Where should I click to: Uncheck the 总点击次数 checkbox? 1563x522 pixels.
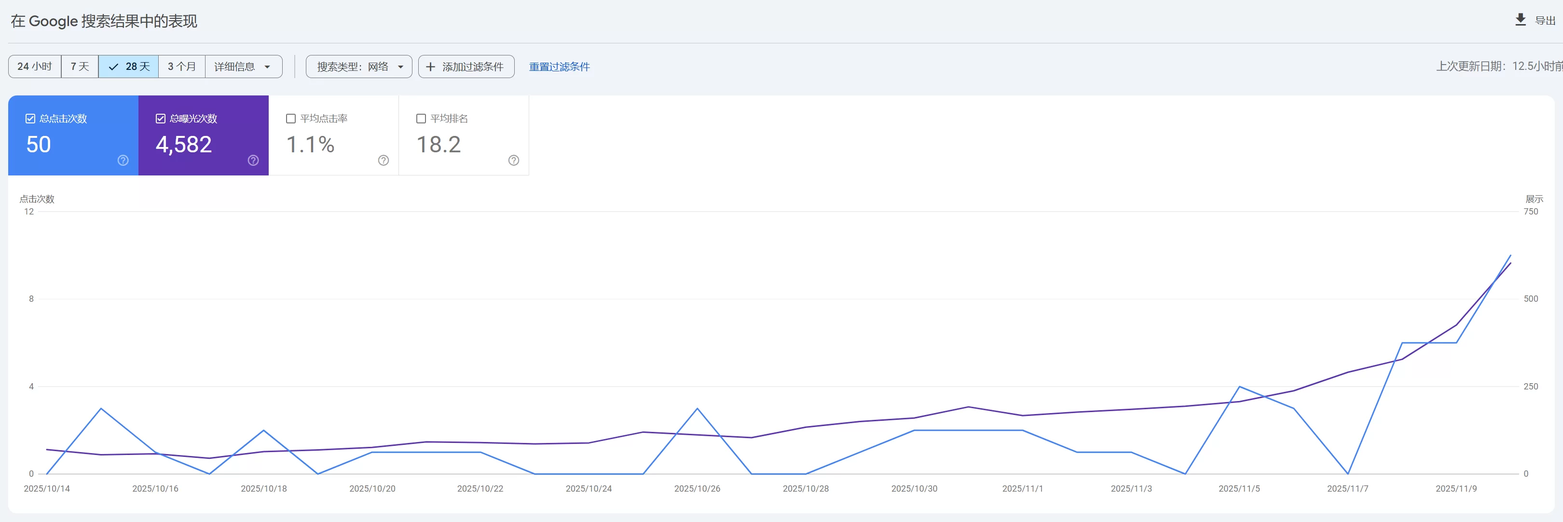click(30, 119)
